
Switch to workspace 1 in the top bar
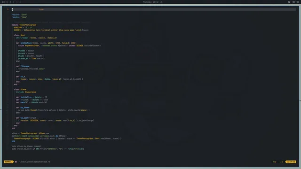tap(7, 2)
